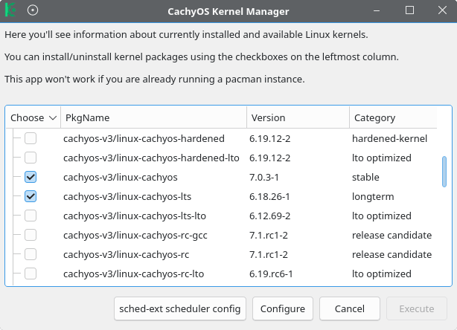Click the Execute button

417,308
